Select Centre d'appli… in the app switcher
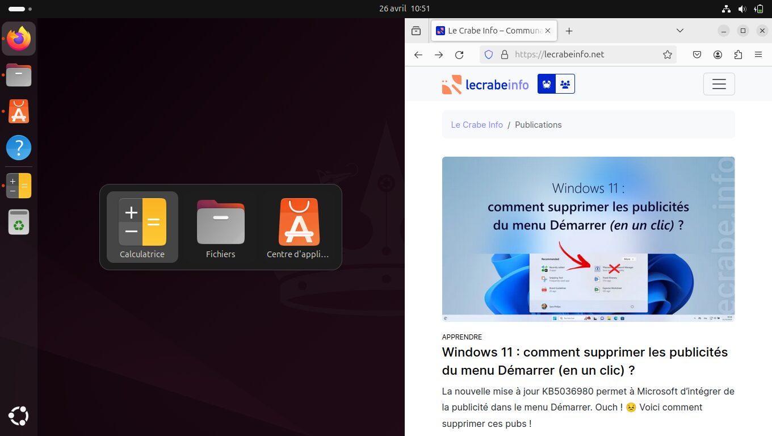772x436 pixels. (299, 227)
